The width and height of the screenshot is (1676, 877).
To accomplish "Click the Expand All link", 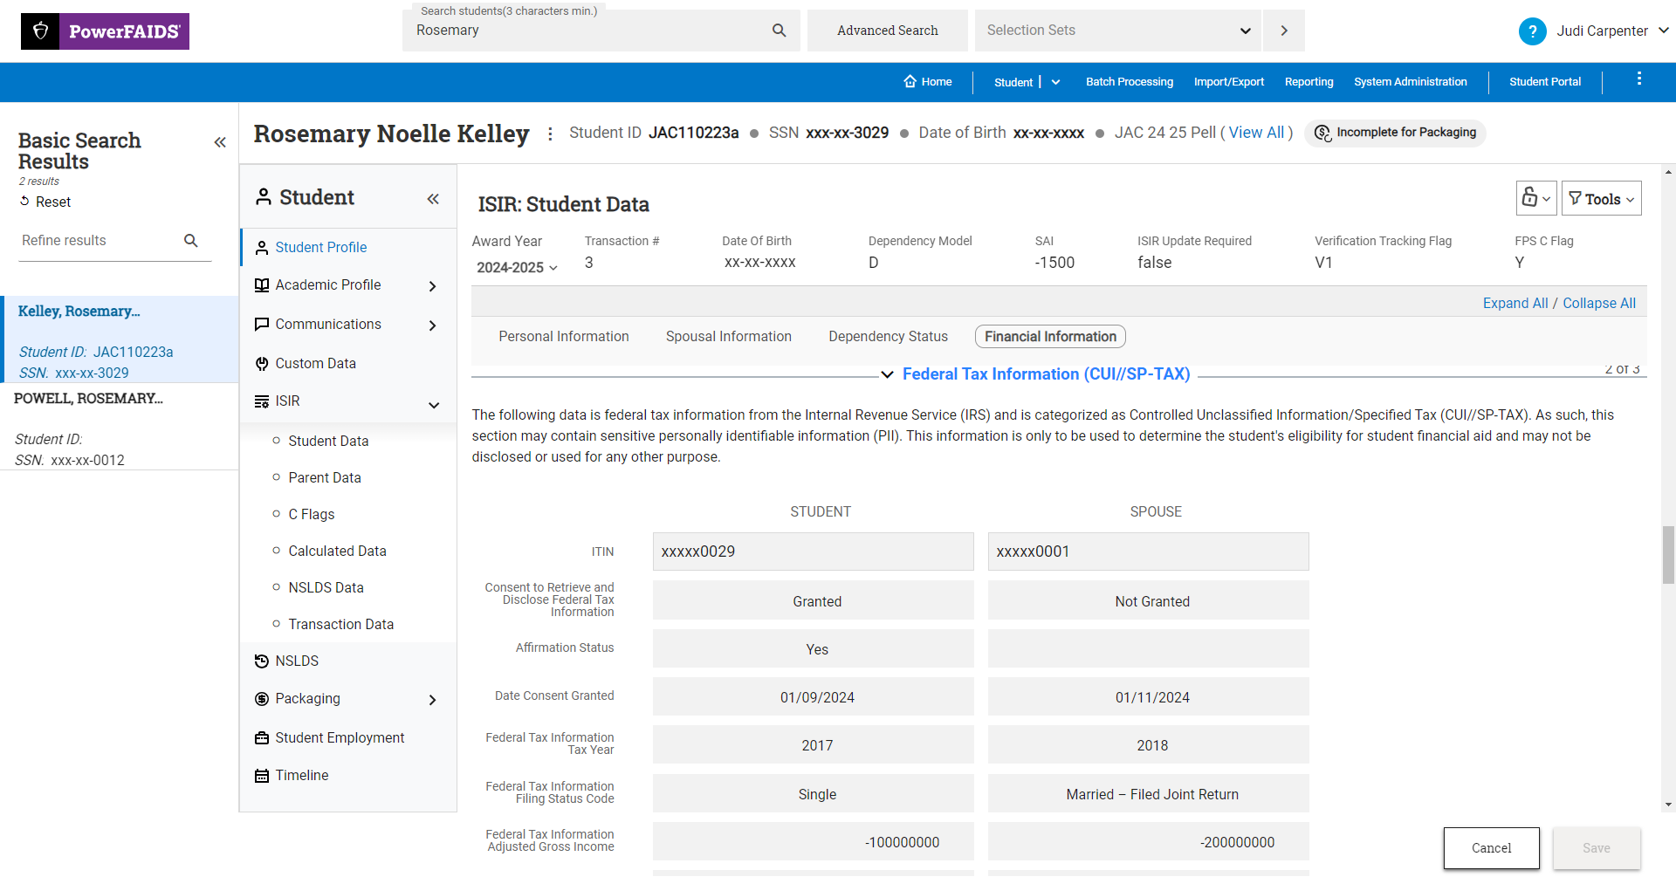I will pyautogui.click(x=1515, y=304).
